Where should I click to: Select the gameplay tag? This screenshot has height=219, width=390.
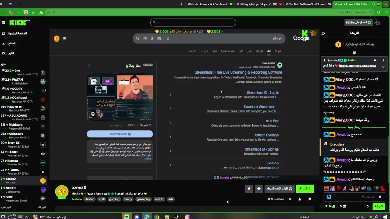143,200
